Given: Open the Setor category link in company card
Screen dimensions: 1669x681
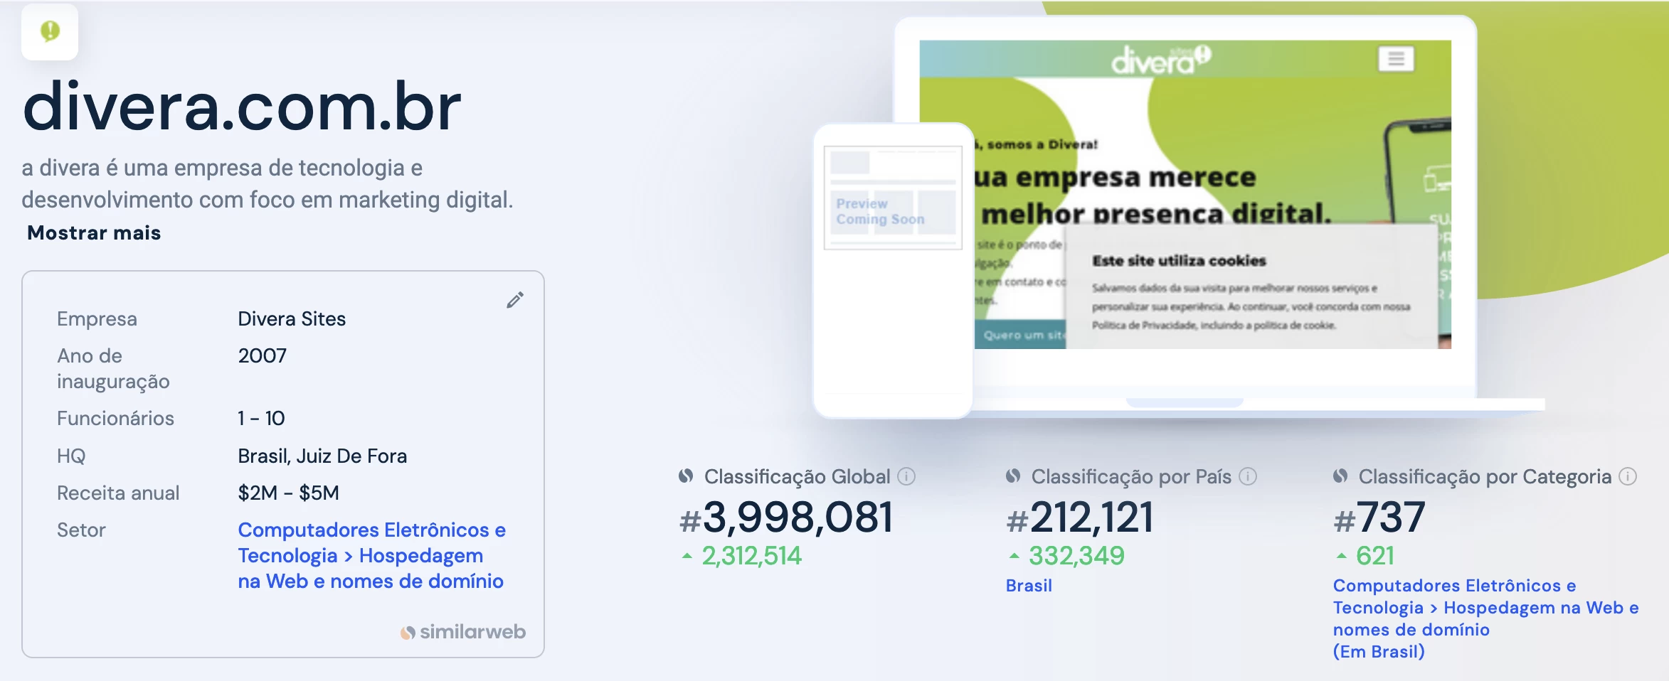Looking at the screenshot, I should (372, 555).
